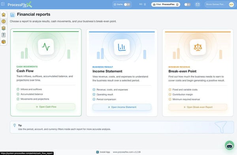Click the stacked boxes icon in the sidebar
The width and height of the screenshot is (237, 155).
point(4,28)
